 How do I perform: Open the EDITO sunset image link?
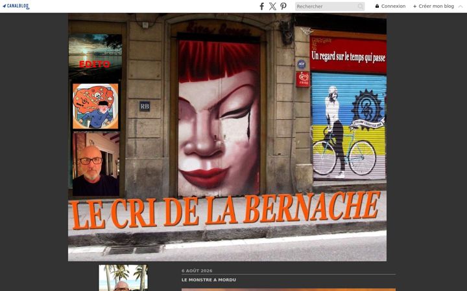coord(95,56)
